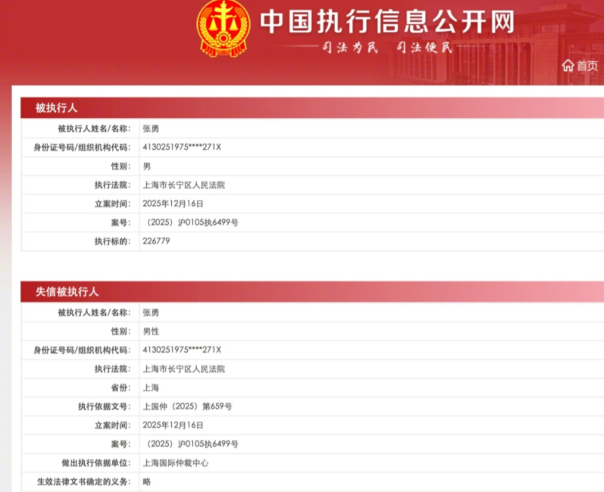Click the 省份 value 上海
Image resolution: width=604 pixels, height=492 pixels.
(151, 388)
